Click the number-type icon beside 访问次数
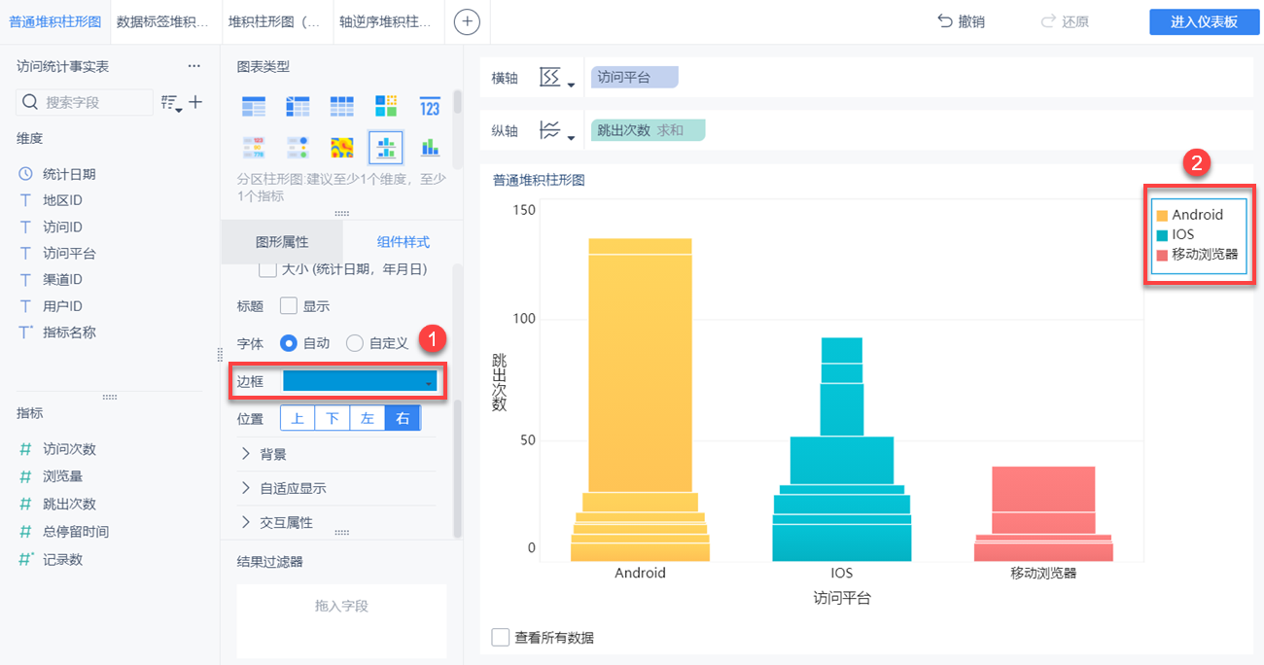1264x665 pixels. pyautogui.click(x=26, y=449)
